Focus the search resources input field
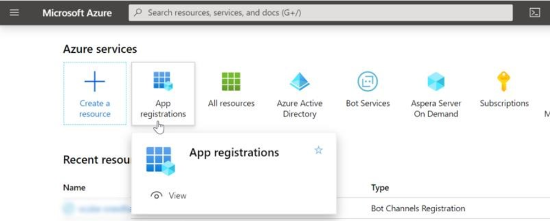The width and height of the screenshot is (550, 221). (x=320, y=13)
